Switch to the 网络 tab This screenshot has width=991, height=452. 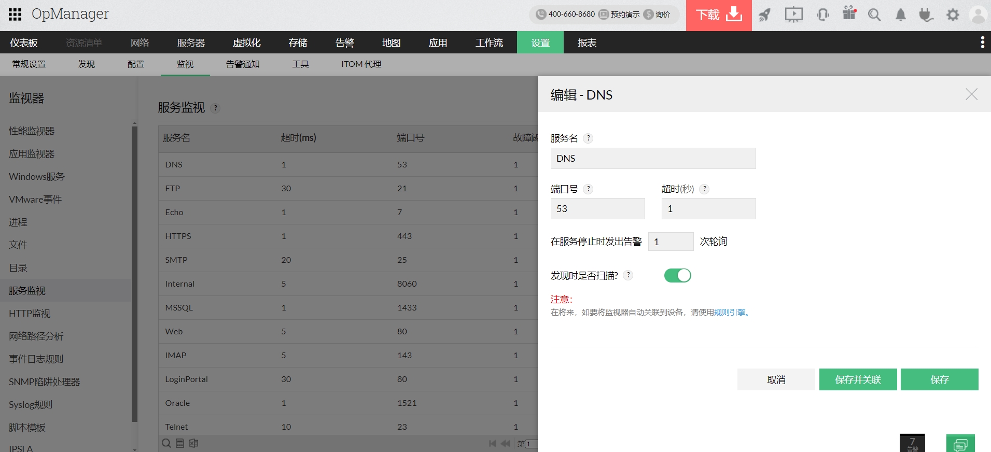[140, 43]
